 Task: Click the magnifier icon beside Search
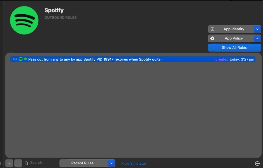(x=26, y=163)
